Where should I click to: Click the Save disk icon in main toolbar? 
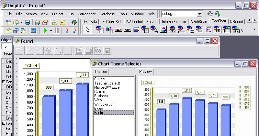point(28,22)
